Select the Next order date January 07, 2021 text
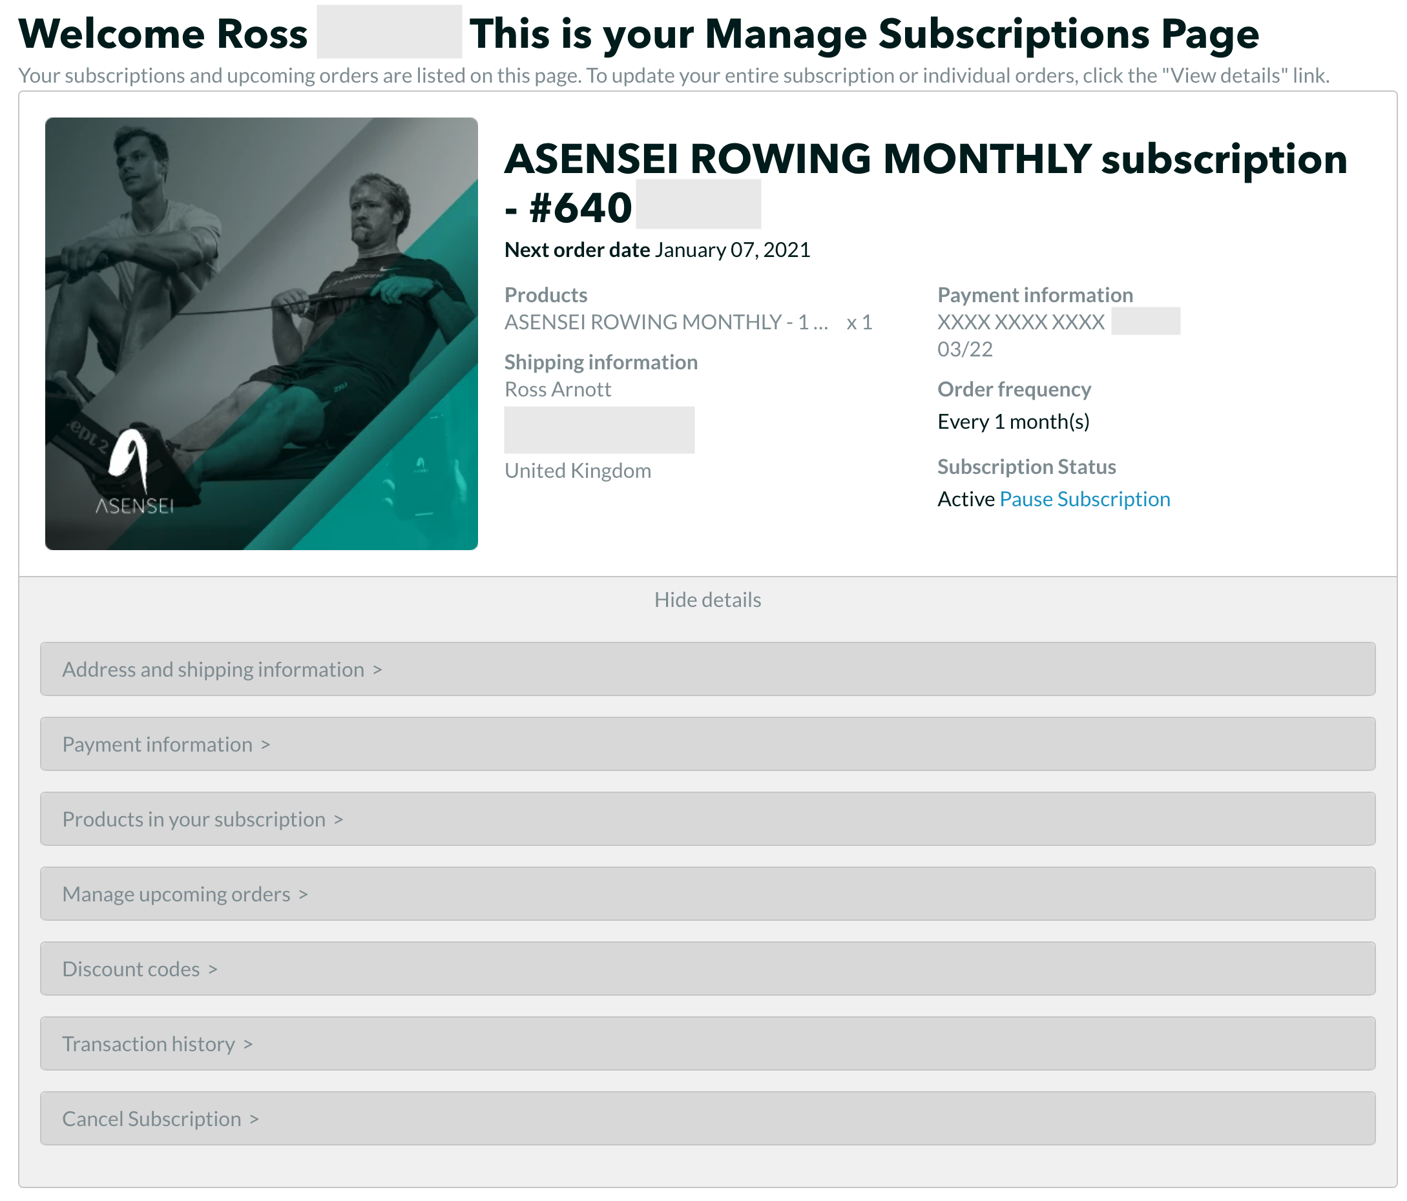Viewport: 1407px width, 1201px height. point(658,250)
